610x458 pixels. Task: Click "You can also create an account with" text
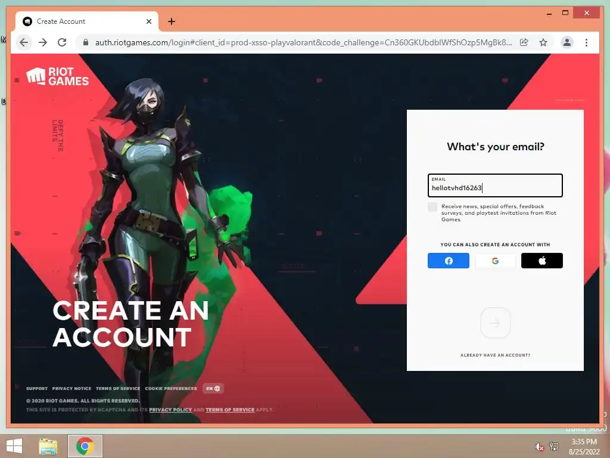pyautogui.click(x=495, y=245)
